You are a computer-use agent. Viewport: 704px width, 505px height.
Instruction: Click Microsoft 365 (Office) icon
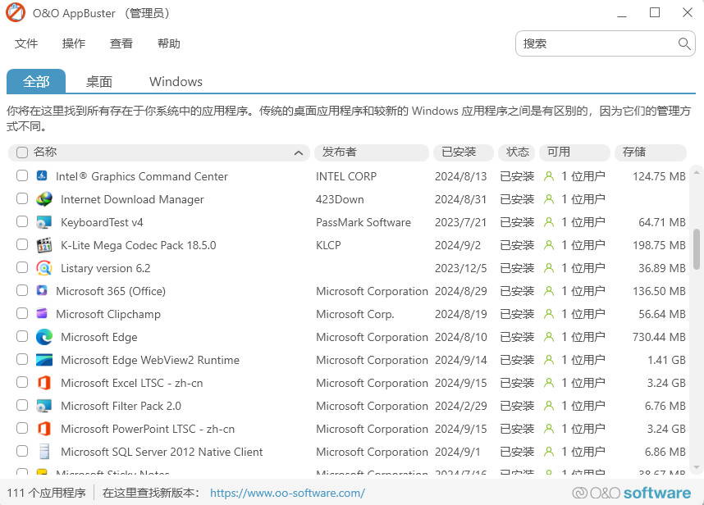point(42,291)
